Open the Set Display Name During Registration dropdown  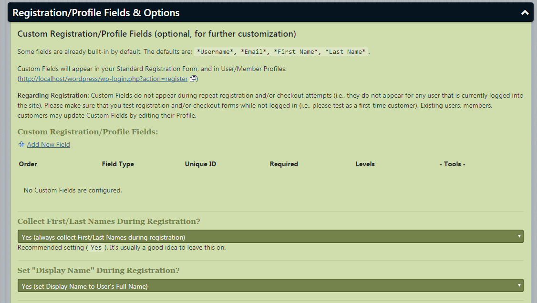coord(270,285)
